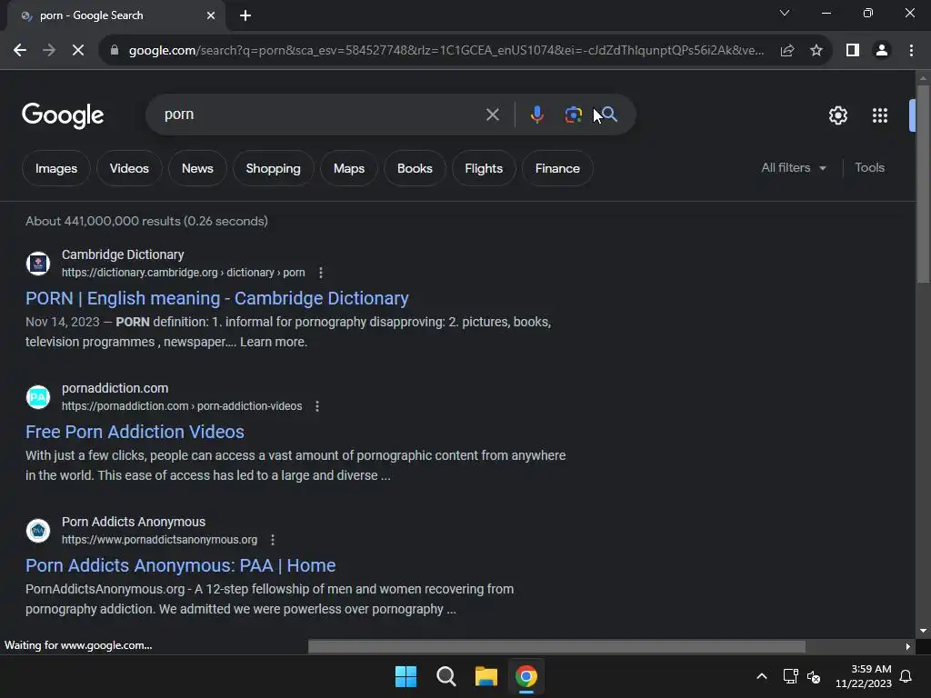Open more options for pornaddictsanonymous.org result
Screen dimensions: 931x698
[273, 540]
